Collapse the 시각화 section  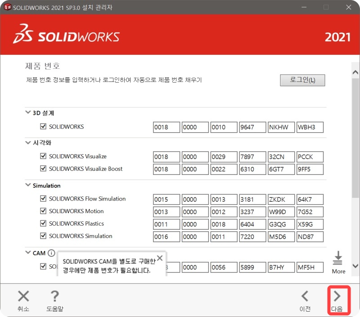(28, 143)
